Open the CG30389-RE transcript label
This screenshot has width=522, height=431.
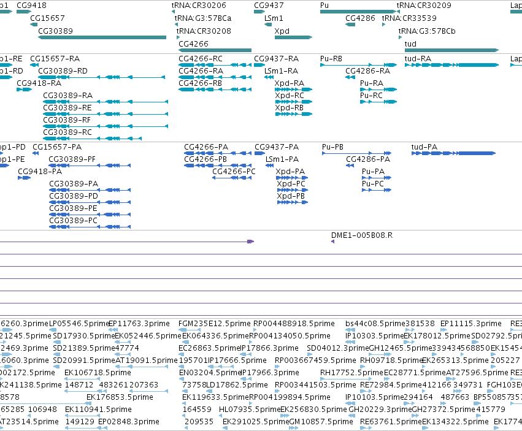pyautogui.click(x=67, y=108)
